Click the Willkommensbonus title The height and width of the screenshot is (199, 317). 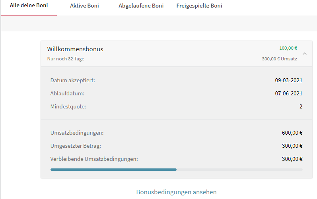coord(75,49)
